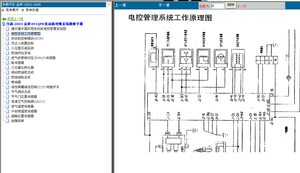Click the 华晨汽车-金杯-2003-2009 title bar
Viewport: 300px width, 173px height.
point(54,5)
